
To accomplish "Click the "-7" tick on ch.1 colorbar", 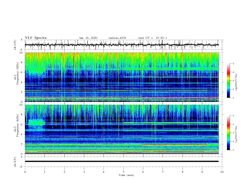I will coord(233,98).
